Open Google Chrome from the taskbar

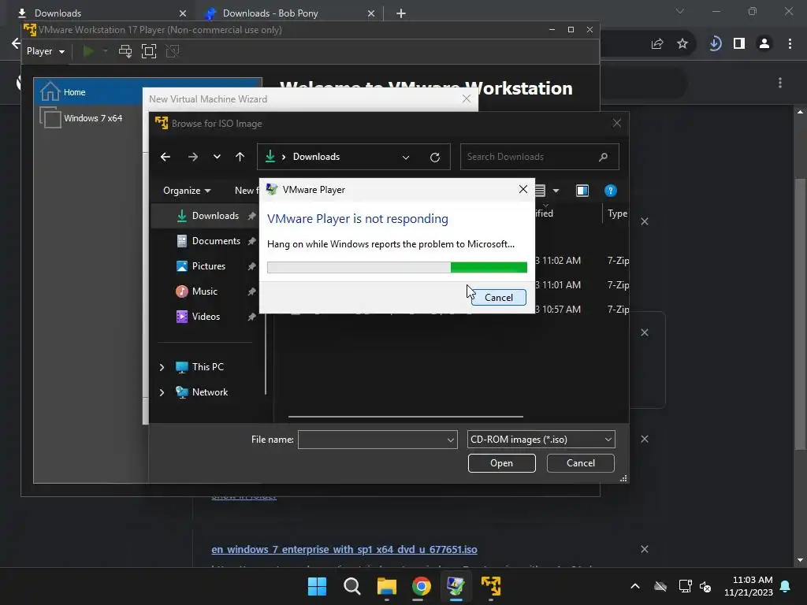[421, 586]
